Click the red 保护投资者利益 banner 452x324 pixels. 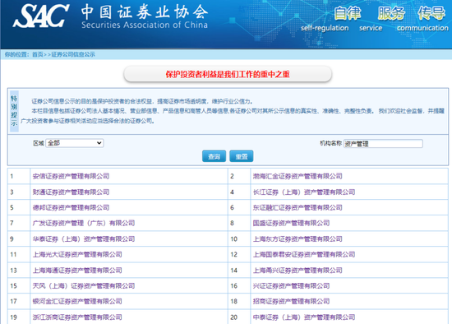point(228,75)
